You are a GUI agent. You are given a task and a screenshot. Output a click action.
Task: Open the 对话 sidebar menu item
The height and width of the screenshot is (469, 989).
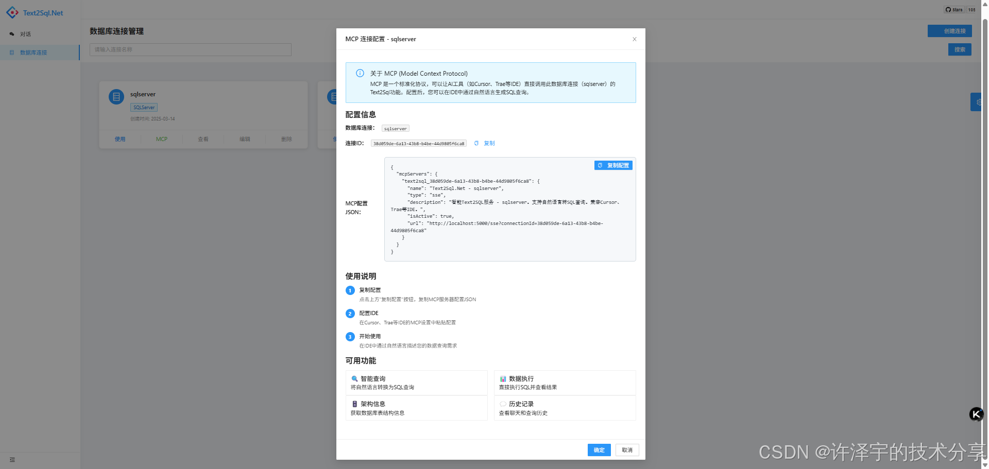point(40,34)
